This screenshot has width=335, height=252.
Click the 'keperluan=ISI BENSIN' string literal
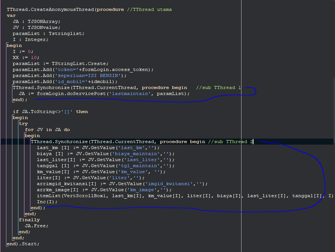click(x=88, y=75)
